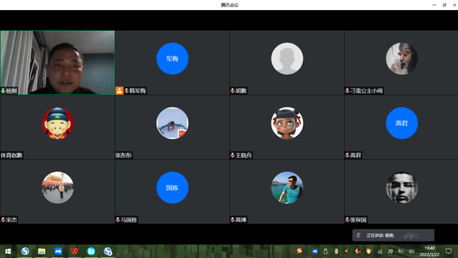
Task: Click the 高君 blue avatar circle
Action: 401,123
